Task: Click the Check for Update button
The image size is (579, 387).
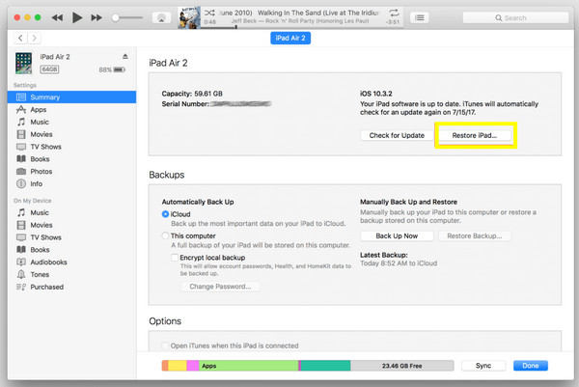Action: click(397, 135)
